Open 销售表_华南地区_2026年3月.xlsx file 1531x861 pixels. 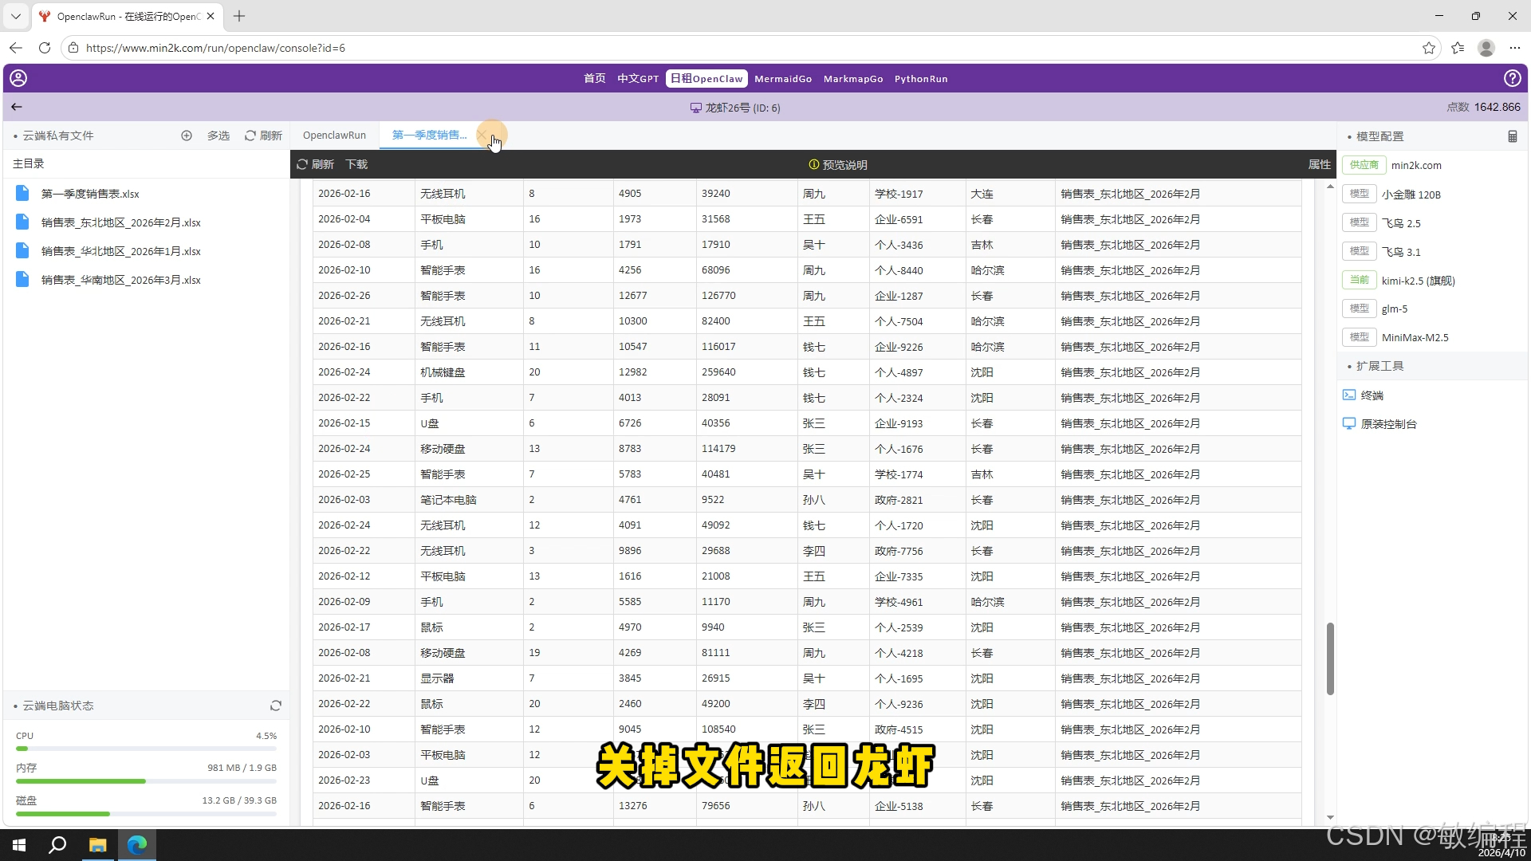click(121, 280)
